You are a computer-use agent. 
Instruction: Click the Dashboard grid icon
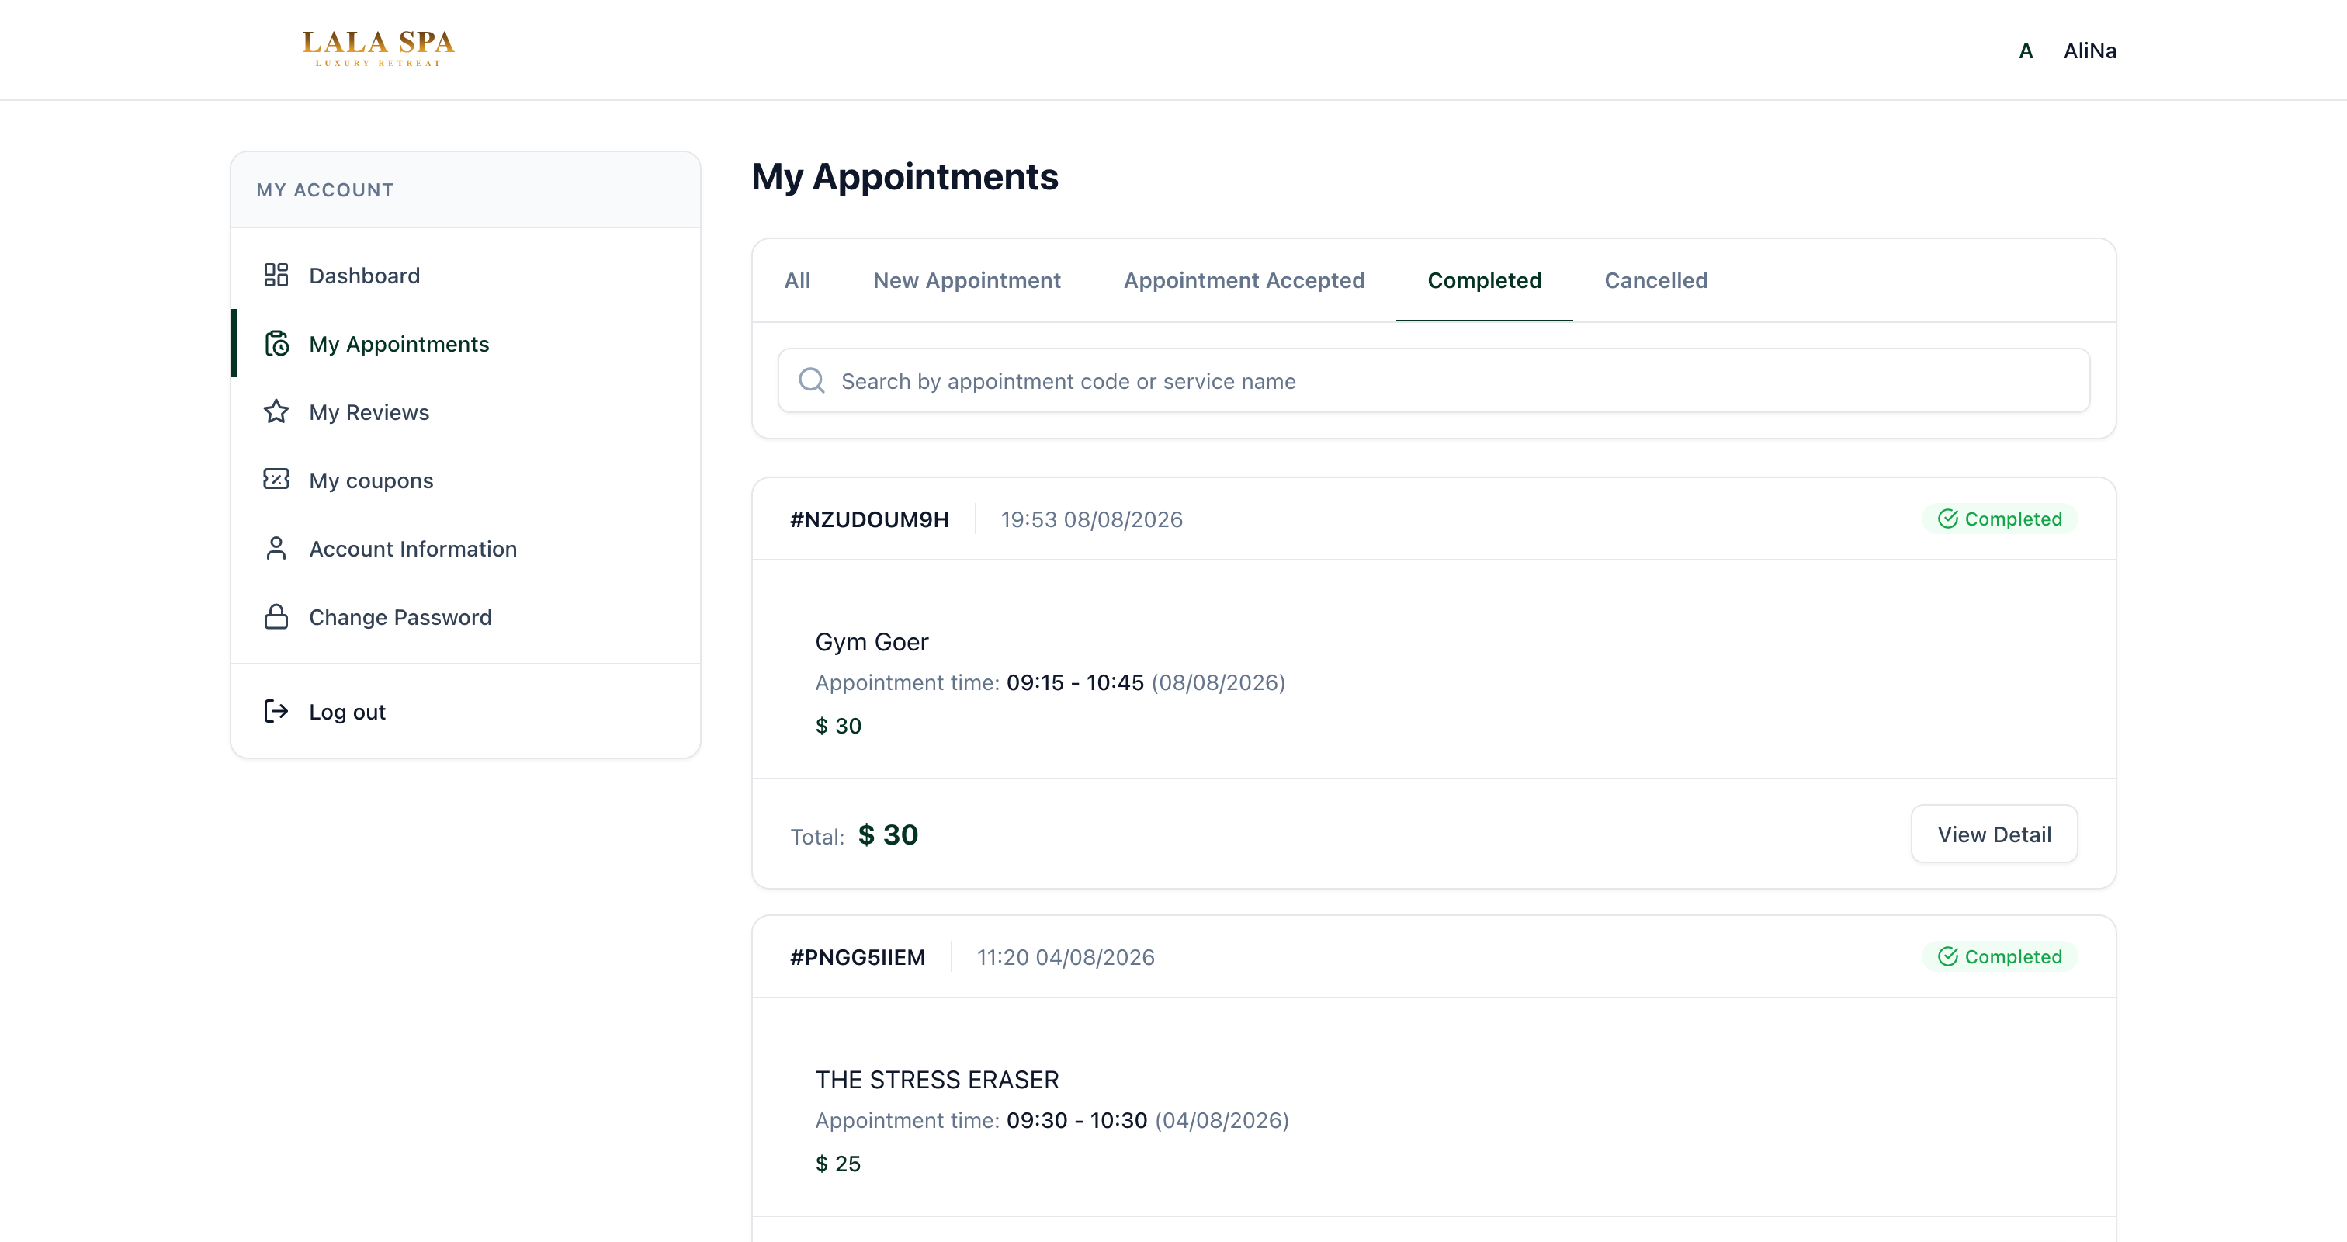click(276, 276)
